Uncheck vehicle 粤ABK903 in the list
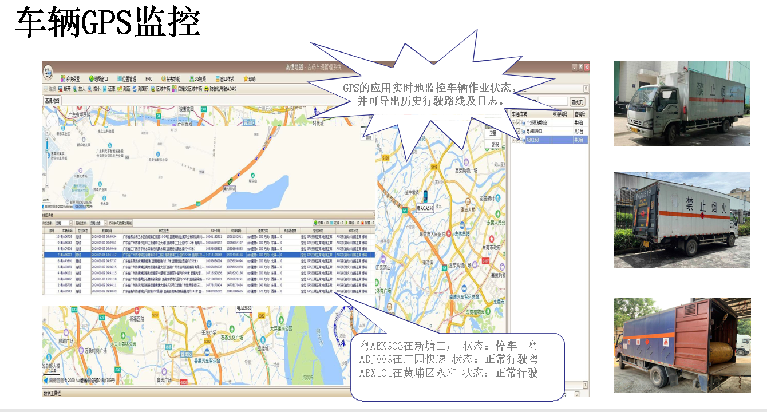The width and height of the screenshot is (767, 412). click(518, 130)
